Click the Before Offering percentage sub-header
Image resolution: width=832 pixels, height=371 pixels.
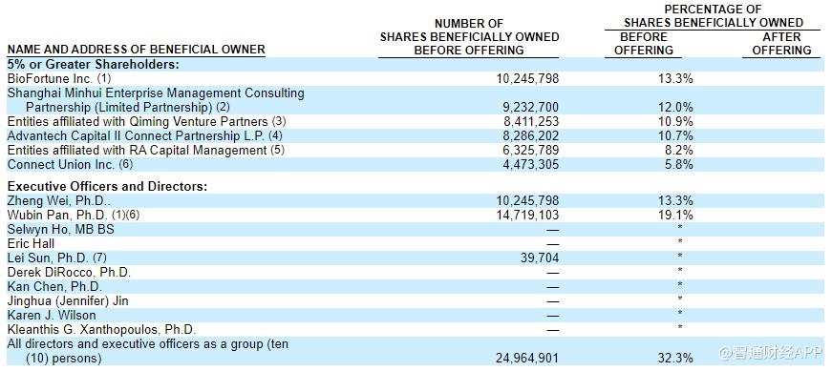pos(644,44)
